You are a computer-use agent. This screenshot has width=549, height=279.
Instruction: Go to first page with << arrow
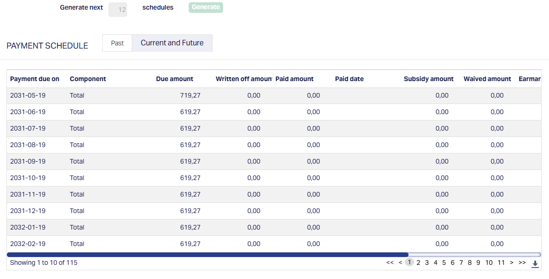pyautogui.click(x=390, y=263)
